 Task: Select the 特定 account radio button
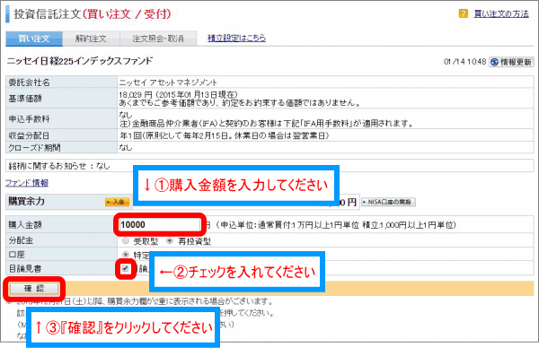click(x=126, y=255)
